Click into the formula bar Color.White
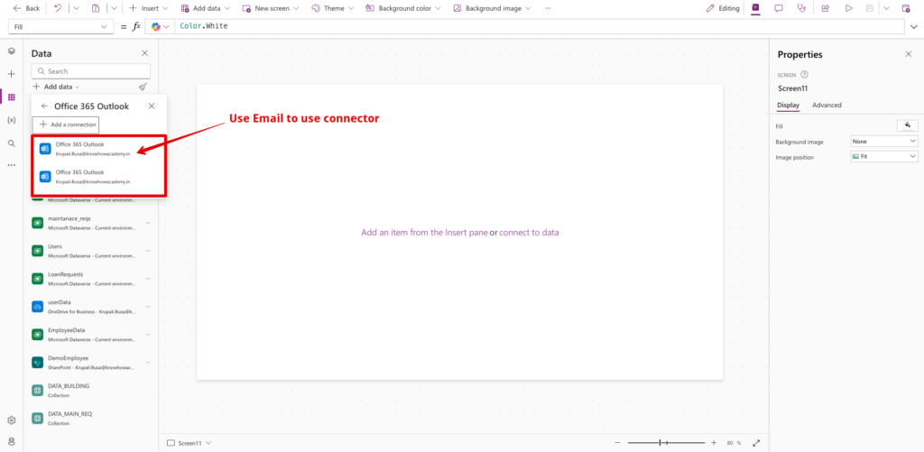 pyautogui.click(x=540, y=27)
